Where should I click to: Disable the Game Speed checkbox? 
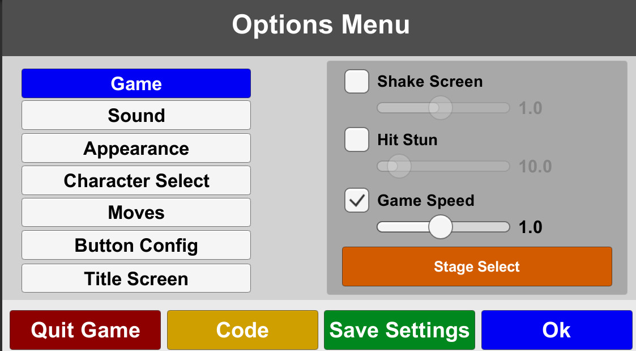356,200
